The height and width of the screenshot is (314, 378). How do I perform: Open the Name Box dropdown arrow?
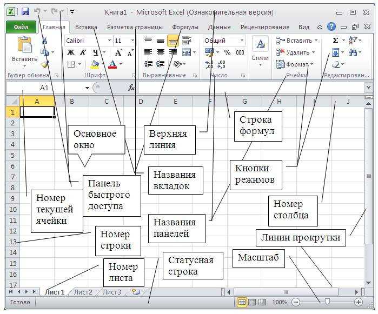tap(87, 88)
